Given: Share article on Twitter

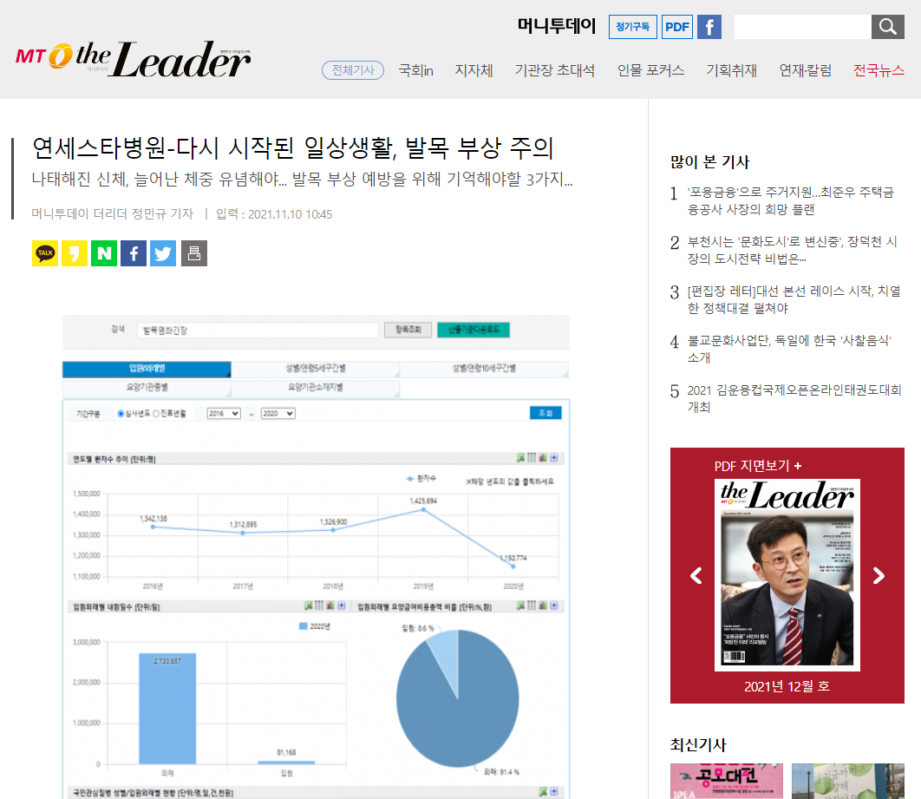Looking at the screenshot, I should click(x=163, y=253).
